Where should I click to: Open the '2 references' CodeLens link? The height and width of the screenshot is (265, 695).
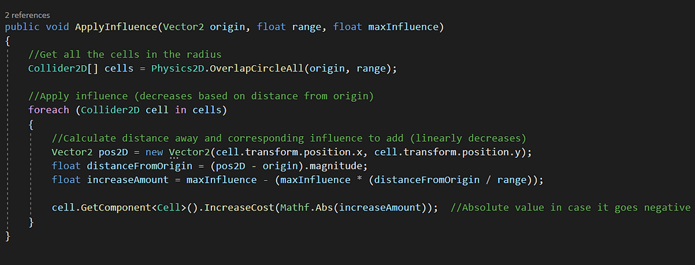pos(28,15)
